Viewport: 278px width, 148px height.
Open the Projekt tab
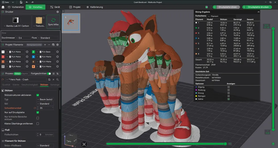coord(75,7)
